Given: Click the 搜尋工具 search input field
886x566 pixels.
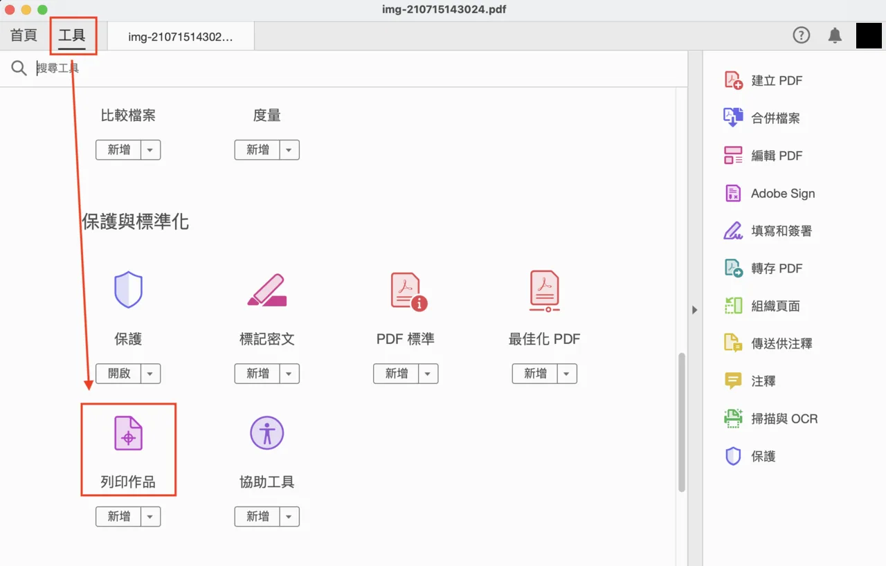Looking at the screenshot, I should click(x=360, y=68).
